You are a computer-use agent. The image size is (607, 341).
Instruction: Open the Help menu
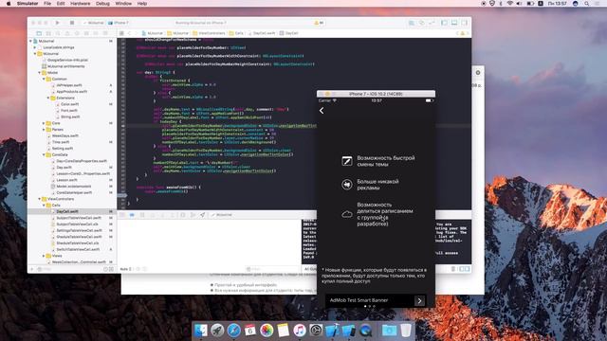(x=142, y=4)
